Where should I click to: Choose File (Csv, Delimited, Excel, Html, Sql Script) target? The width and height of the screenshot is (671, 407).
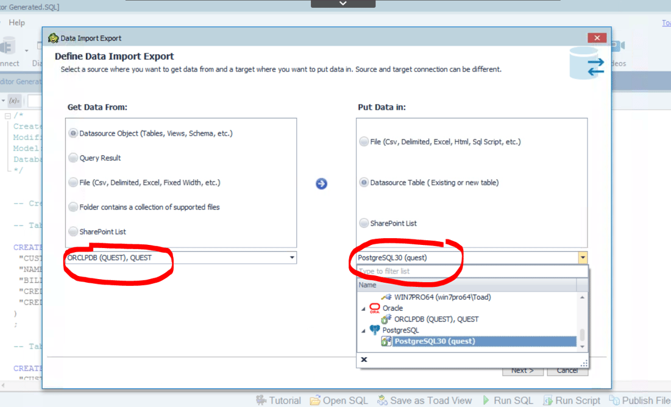tap(364, 142)
